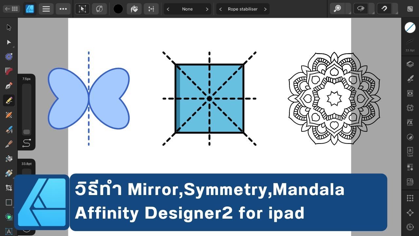Toggle magnet snapping on or off
This screenshot has width=419, height=236.
point(385,9)
